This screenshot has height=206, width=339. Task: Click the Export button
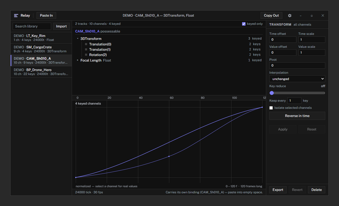tap(278, 190)
